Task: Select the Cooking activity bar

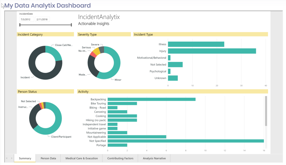Action: click(x=122, y=116)
